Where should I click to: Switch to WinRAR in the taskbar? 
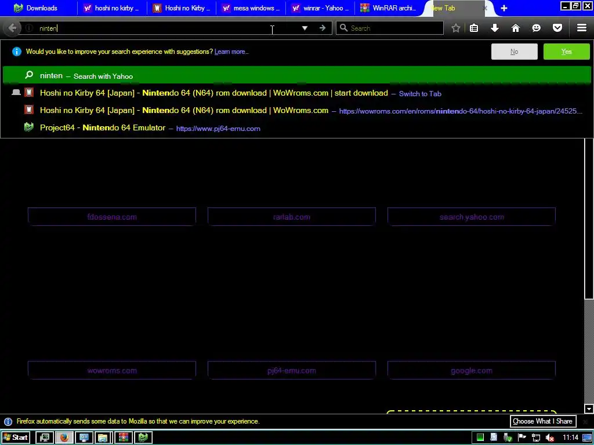pos(123,437)
